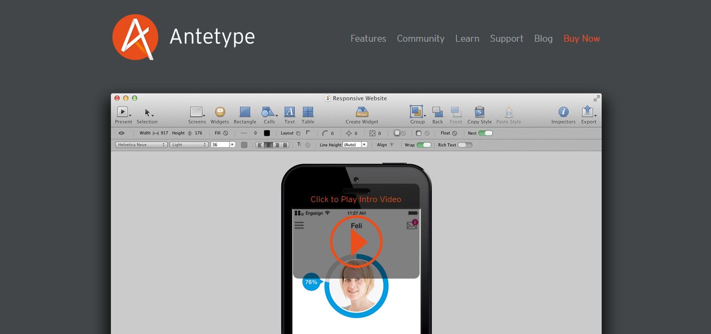The height and width of the screenshot is (334, 711).
Task: Open the font size 36 dropdown arrow
Action: click(232, 145)
